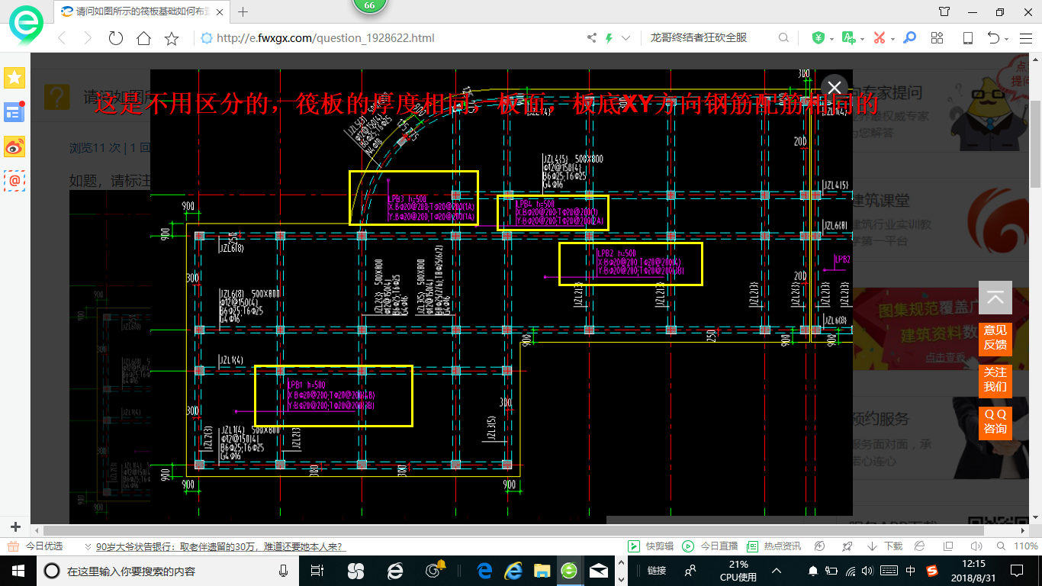Screen dimensions: 1042x586
Task: Share the page via the share icon
Action: [591, 38]
